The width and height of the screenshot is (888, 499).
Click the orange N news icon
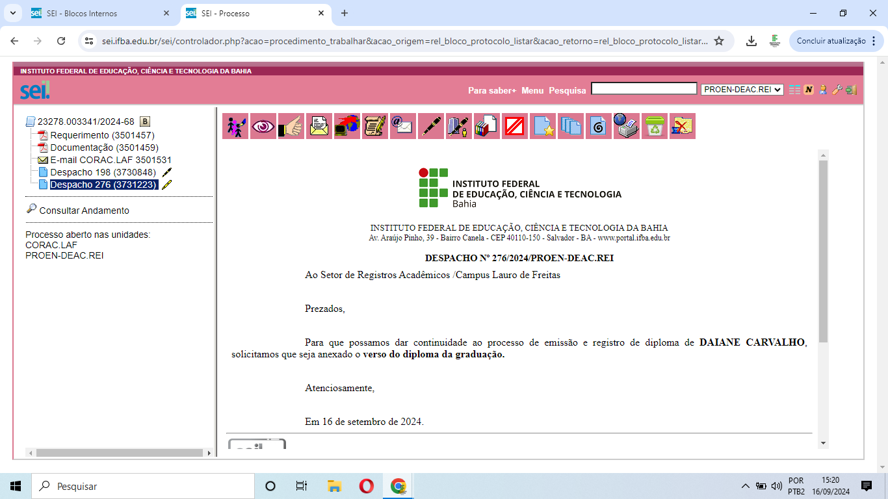point(809,90)
